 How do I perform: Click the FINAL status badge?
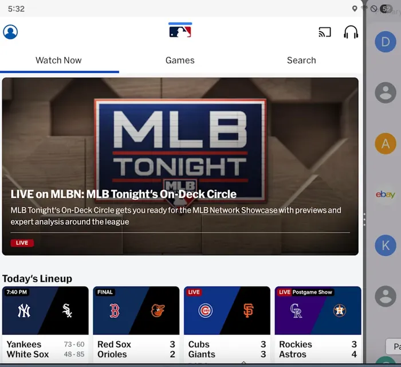tap(105, 292)
